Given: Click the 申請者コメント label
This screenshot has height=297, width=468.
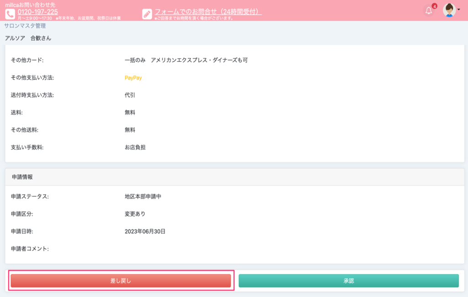Looking at the screenshot, I should pos(29,249).
